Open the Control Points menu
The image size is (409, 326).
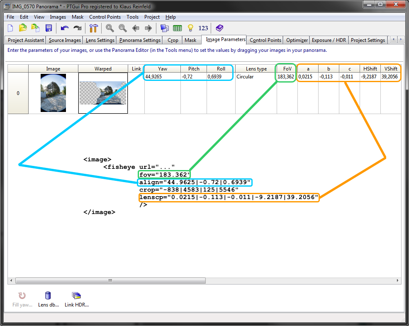pyautogui.click(x=105, y=17)
